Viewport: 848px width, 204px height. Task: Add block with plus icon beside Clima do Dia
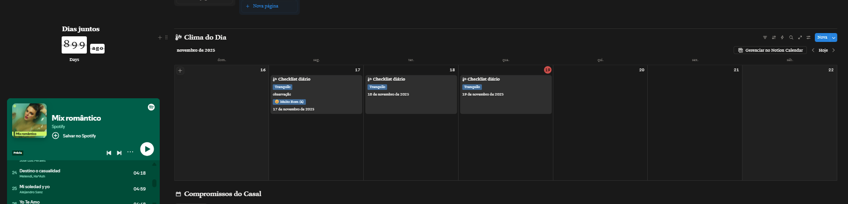160,37
